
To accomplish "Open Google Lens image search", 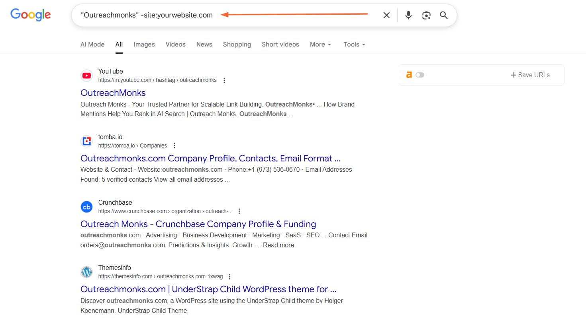I will click(426, 15).
